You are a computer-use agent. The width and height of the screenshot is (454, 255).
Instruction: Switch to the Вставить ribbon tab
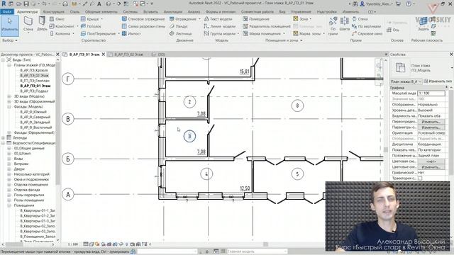(150, 11)
